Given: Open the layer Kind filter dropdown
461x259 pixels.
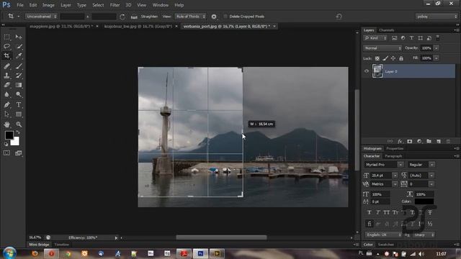Looking at the screenshot, I should point(375,38).
